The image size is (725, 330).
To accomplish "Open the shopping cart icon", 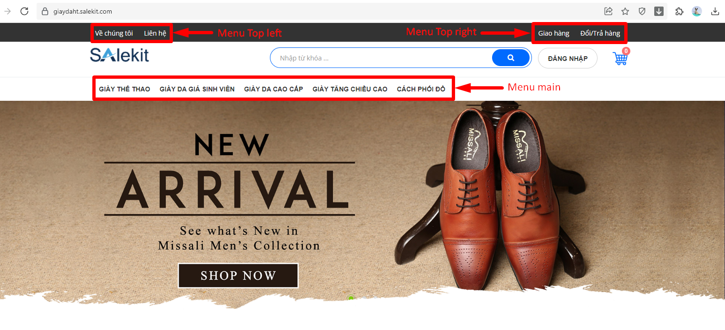I will (620, 58).
